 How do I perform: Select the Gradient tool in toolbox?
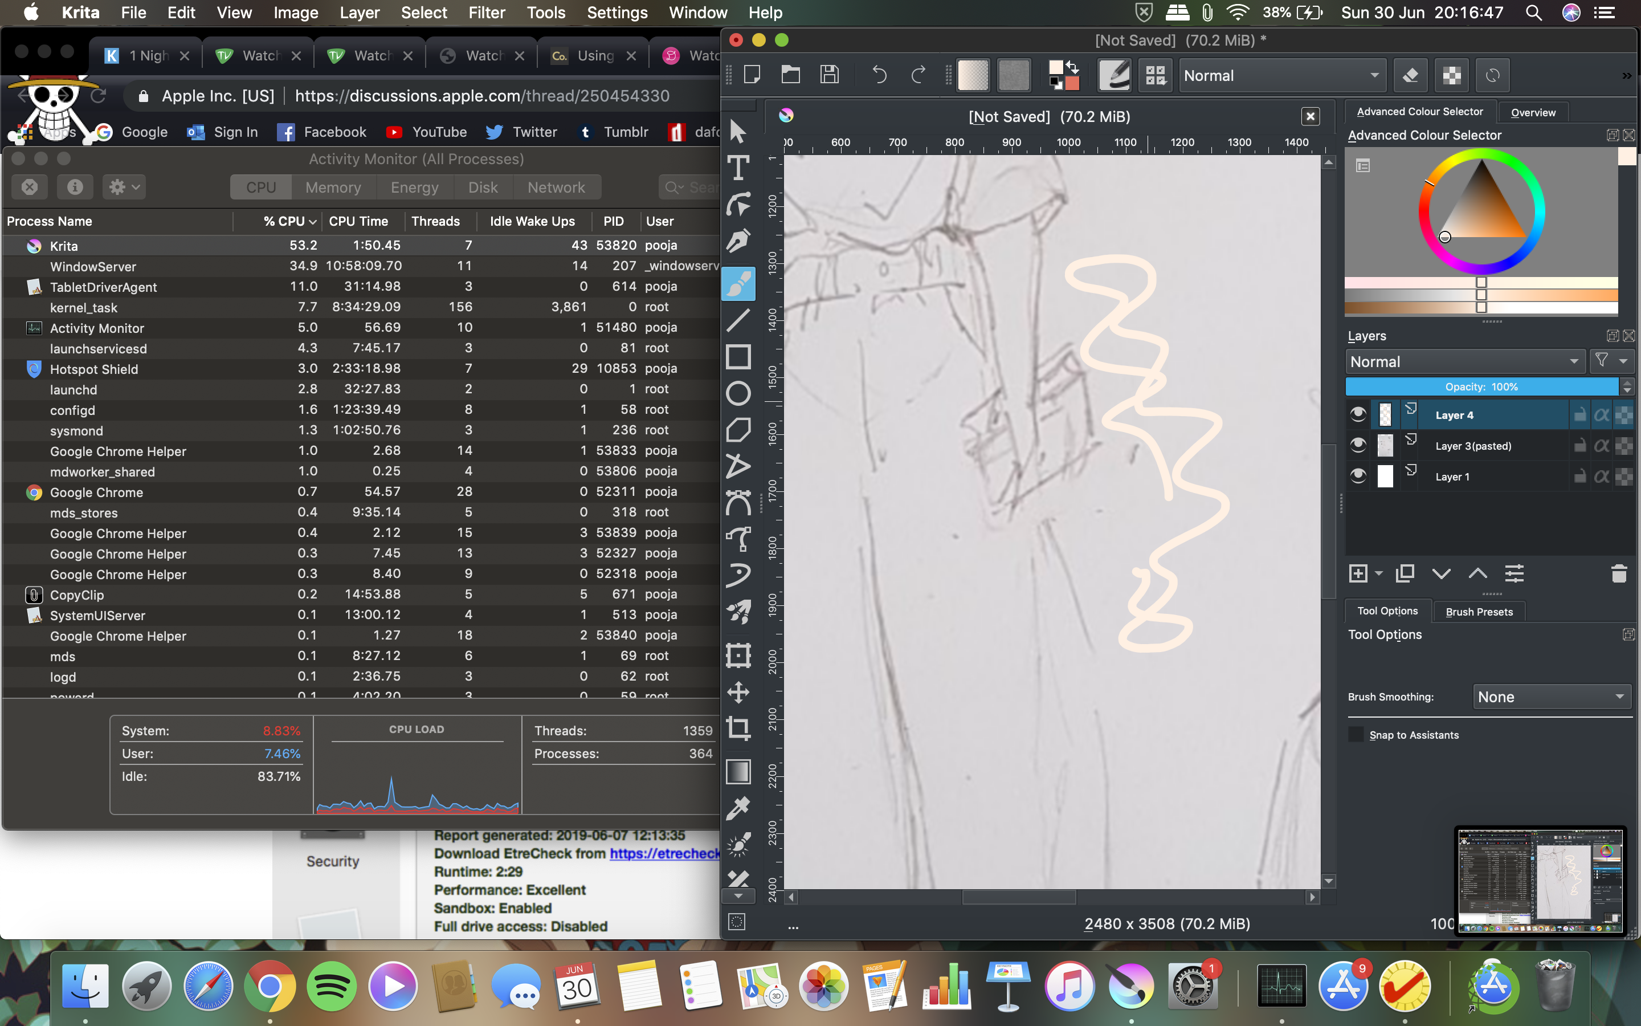[x=738, y=772]
